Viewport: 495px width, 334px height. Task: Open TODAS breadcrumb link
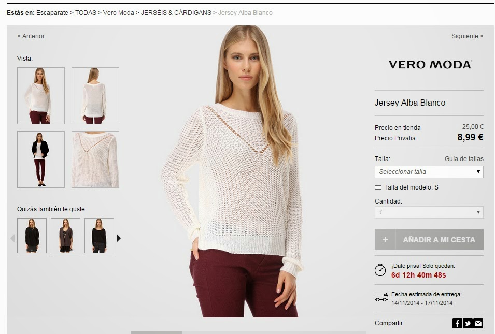pyautogui.click(x=86, y=13)
